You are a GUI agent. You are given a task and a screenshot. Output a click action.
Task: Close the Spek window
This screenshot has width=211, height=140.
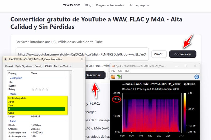(x=195, y=66)
